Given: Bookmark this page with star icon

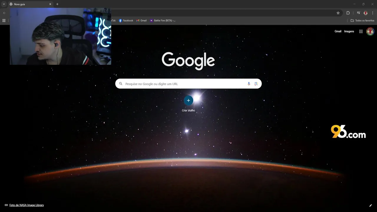Looking at the screenshot, I should [x=338, y=13].
